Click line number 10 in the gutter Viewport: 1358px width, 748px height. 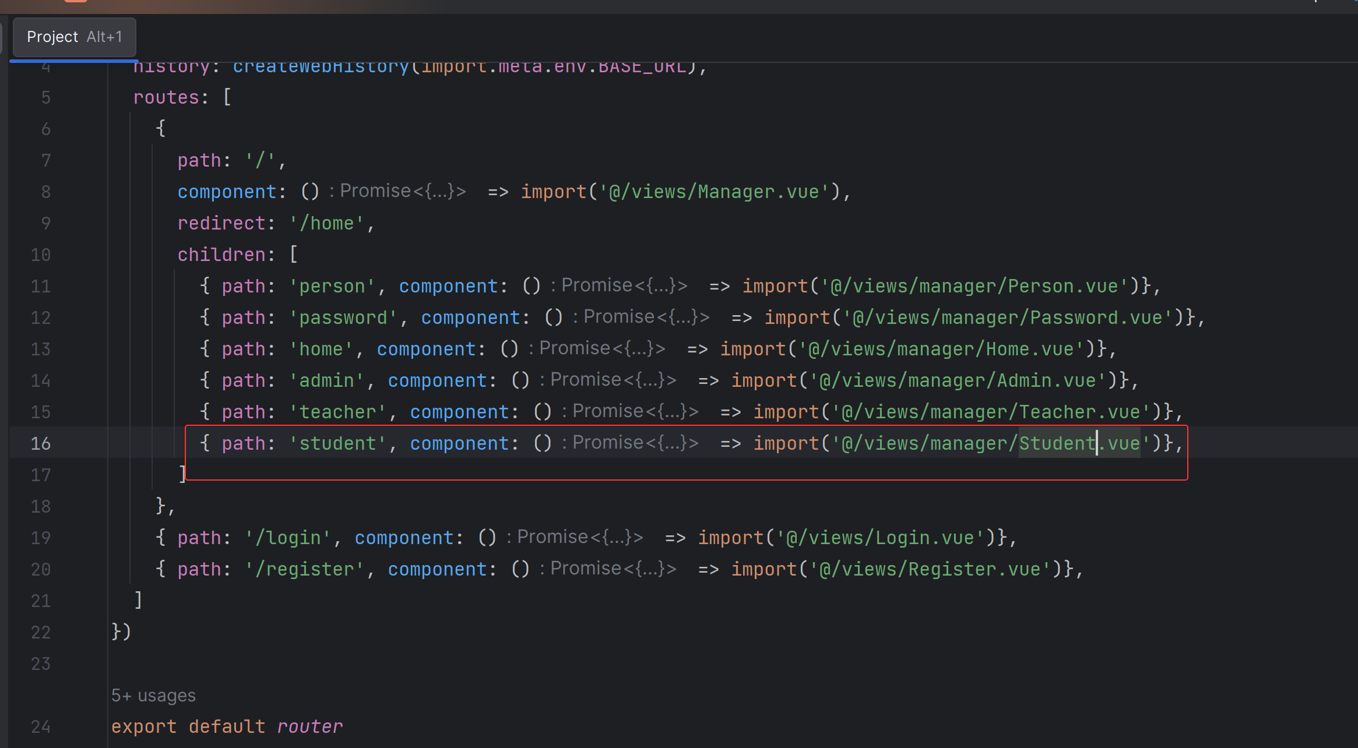click(40, 255)
